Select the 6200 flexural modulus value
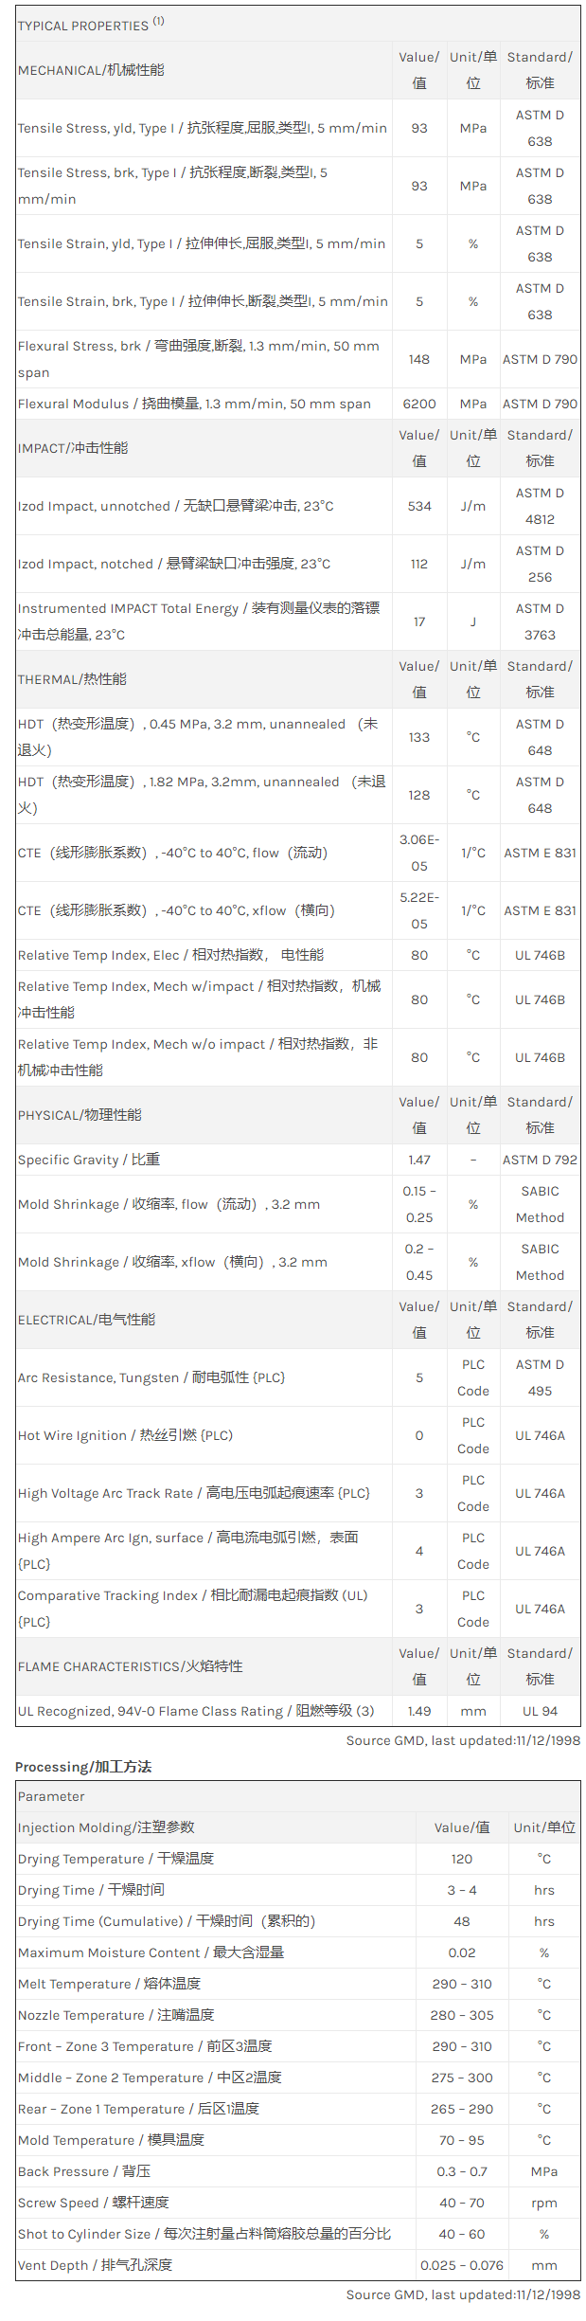This screenshot has width=586, height=2321. pyautogui.click(x=419, y=404)
